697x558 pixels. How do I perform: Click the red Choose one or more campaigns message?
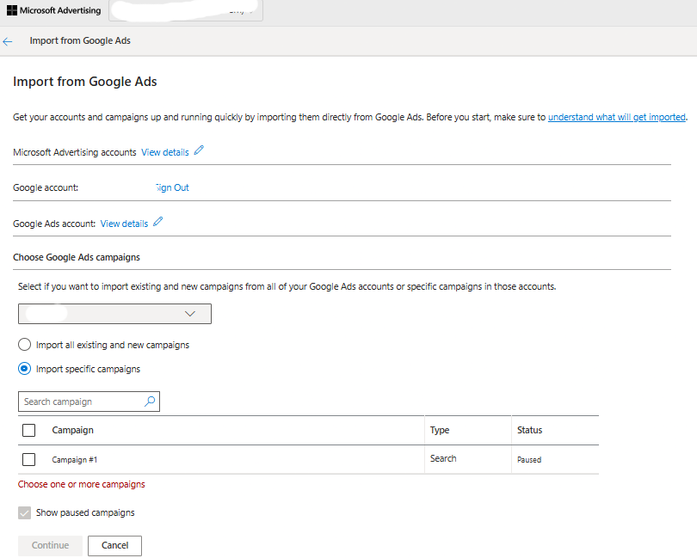pyautogui.click(x=82, y=484)
